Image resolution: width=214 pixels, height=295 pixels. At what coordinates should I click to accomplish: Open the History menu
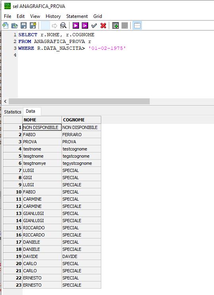point(53,16)
